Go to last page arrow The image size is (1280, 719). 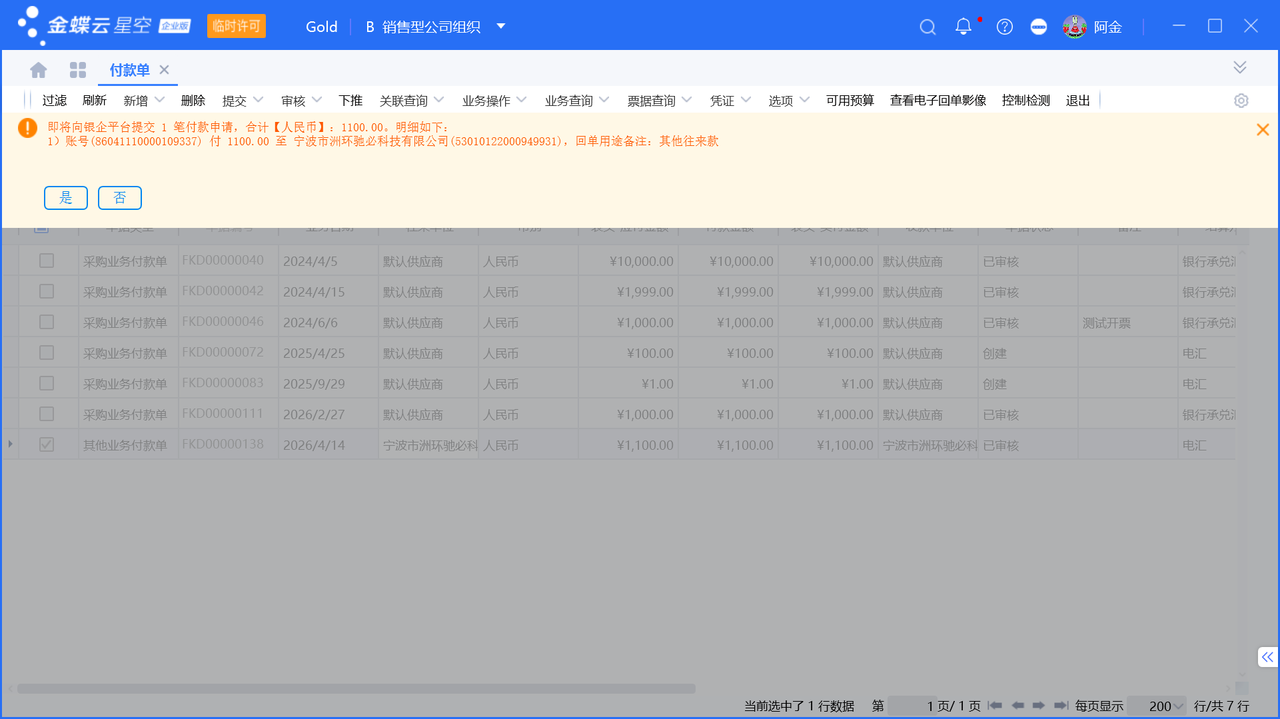[1061, 705]
